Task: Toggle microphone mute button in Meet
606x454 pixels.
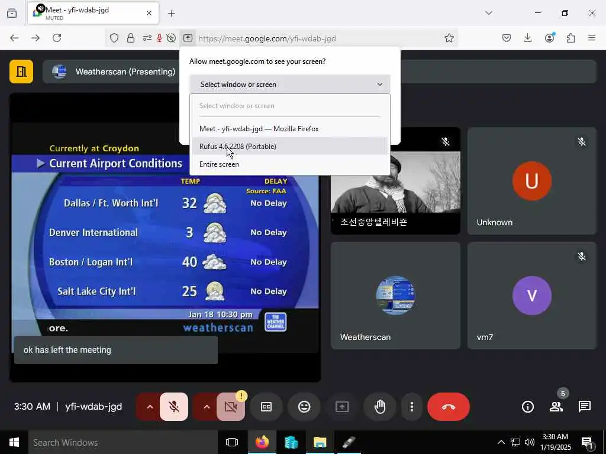Action: tap(174, 407)
